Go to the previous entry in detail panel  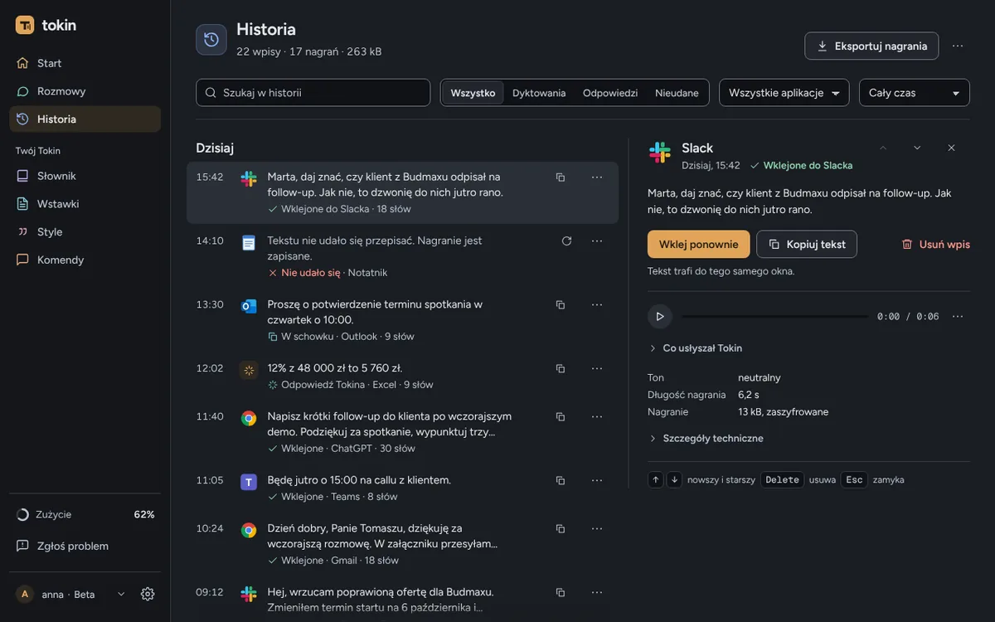(x=883, y=148)
